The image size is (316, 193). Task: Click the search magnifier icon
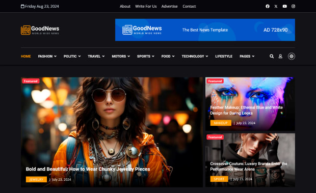point(272,57)
